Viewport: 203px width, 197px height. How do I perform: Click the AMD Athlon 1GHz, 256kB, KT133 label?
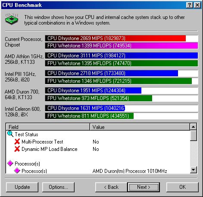[x=24, y=59]
